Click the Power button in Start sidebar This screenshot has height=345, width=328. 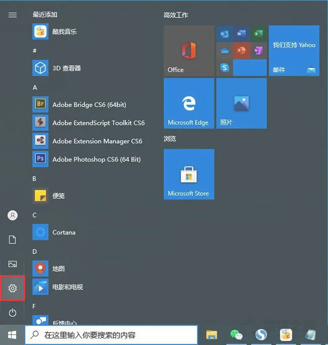(12, 313)
